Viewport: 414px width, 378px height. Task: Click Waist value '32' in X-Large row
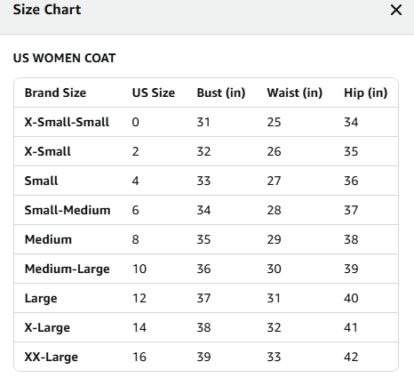coord(274,327)
